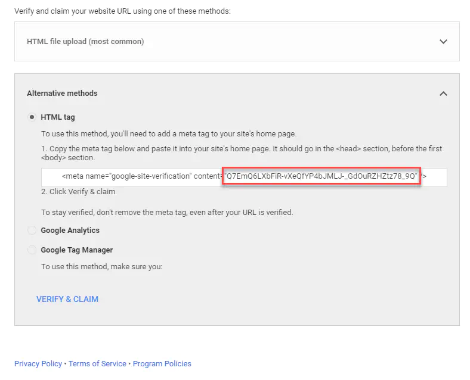Click the 'Google Tag Manager' option label

click(x=76, y=250)
